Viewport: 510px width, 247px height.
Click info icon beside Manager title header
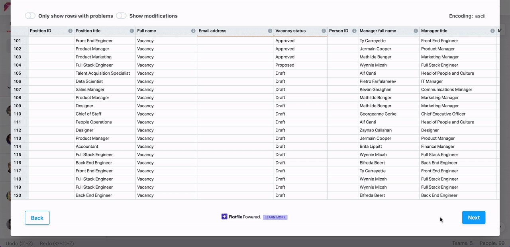492,31
